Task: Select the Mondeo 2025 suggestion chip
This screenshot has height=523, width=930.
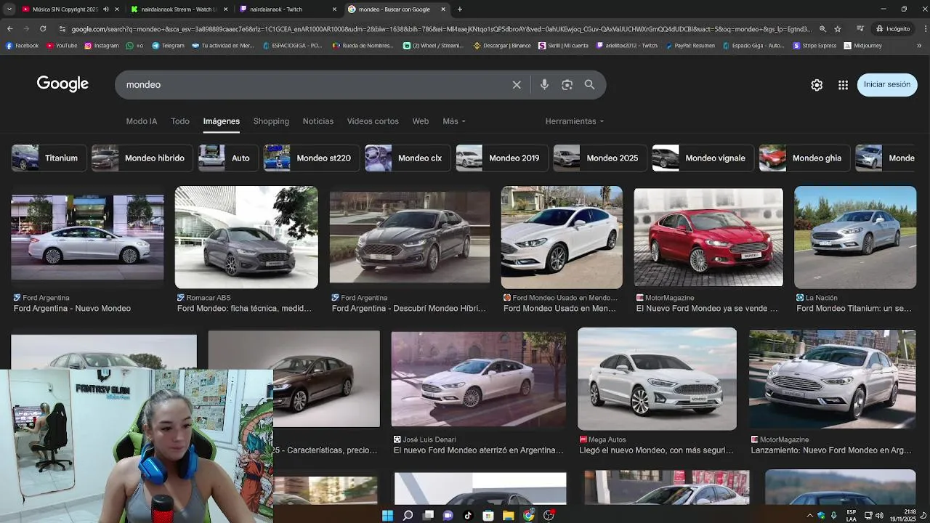Action: pos(600,158)
